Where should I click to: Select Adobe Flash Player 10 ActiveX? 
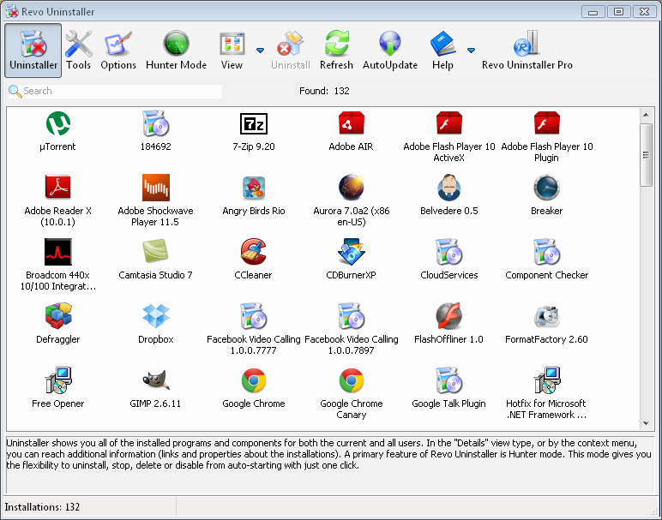(x=448, y=137)
